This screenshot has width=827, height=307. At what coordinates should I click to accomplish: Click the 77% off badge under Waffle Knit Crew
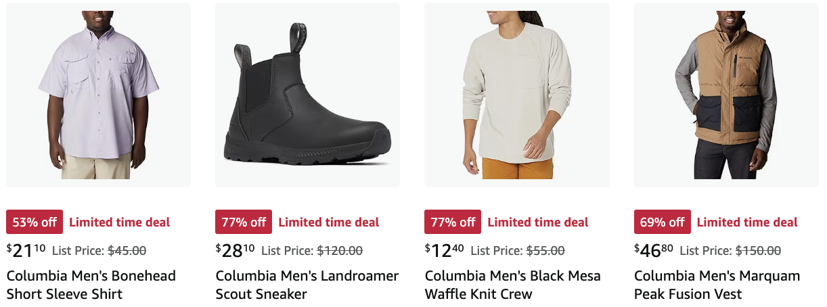tap(453, 222)
